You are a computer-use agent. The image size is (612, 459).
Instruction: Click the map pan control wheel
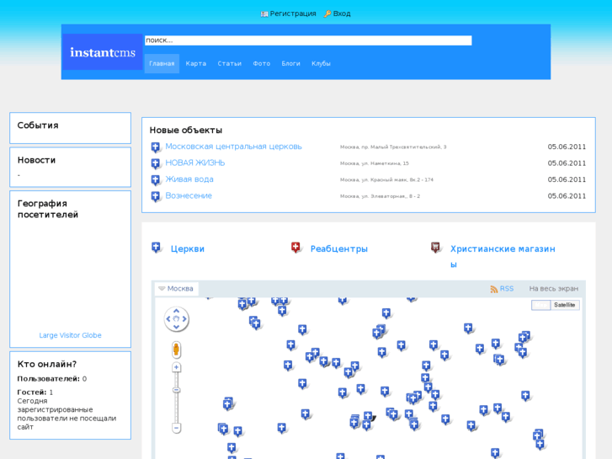[x=176, y=318]
